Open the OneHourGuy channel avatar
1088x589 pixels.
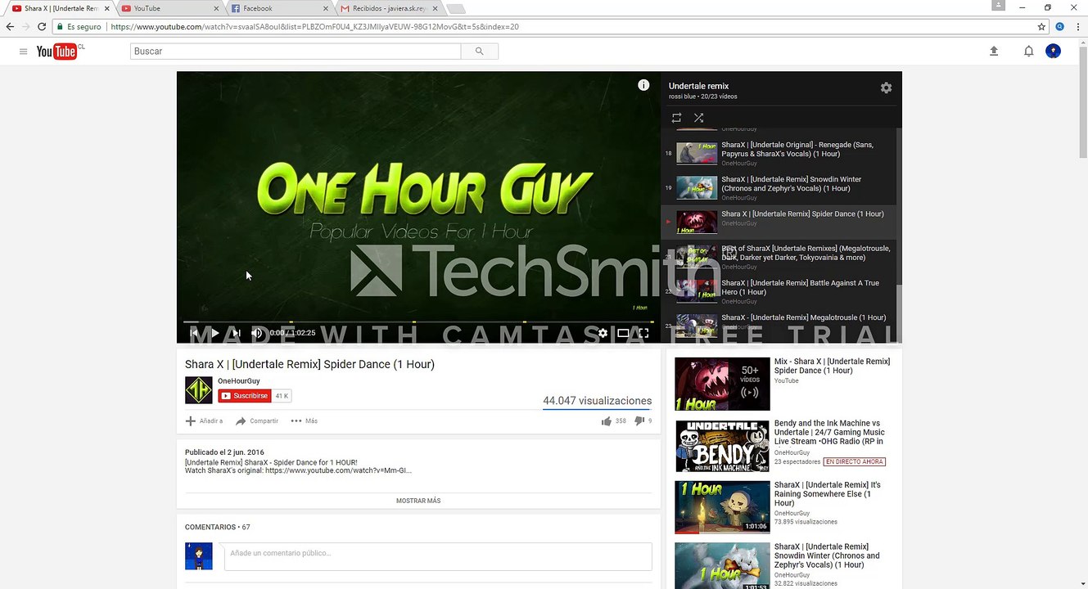tap(198, 390)
